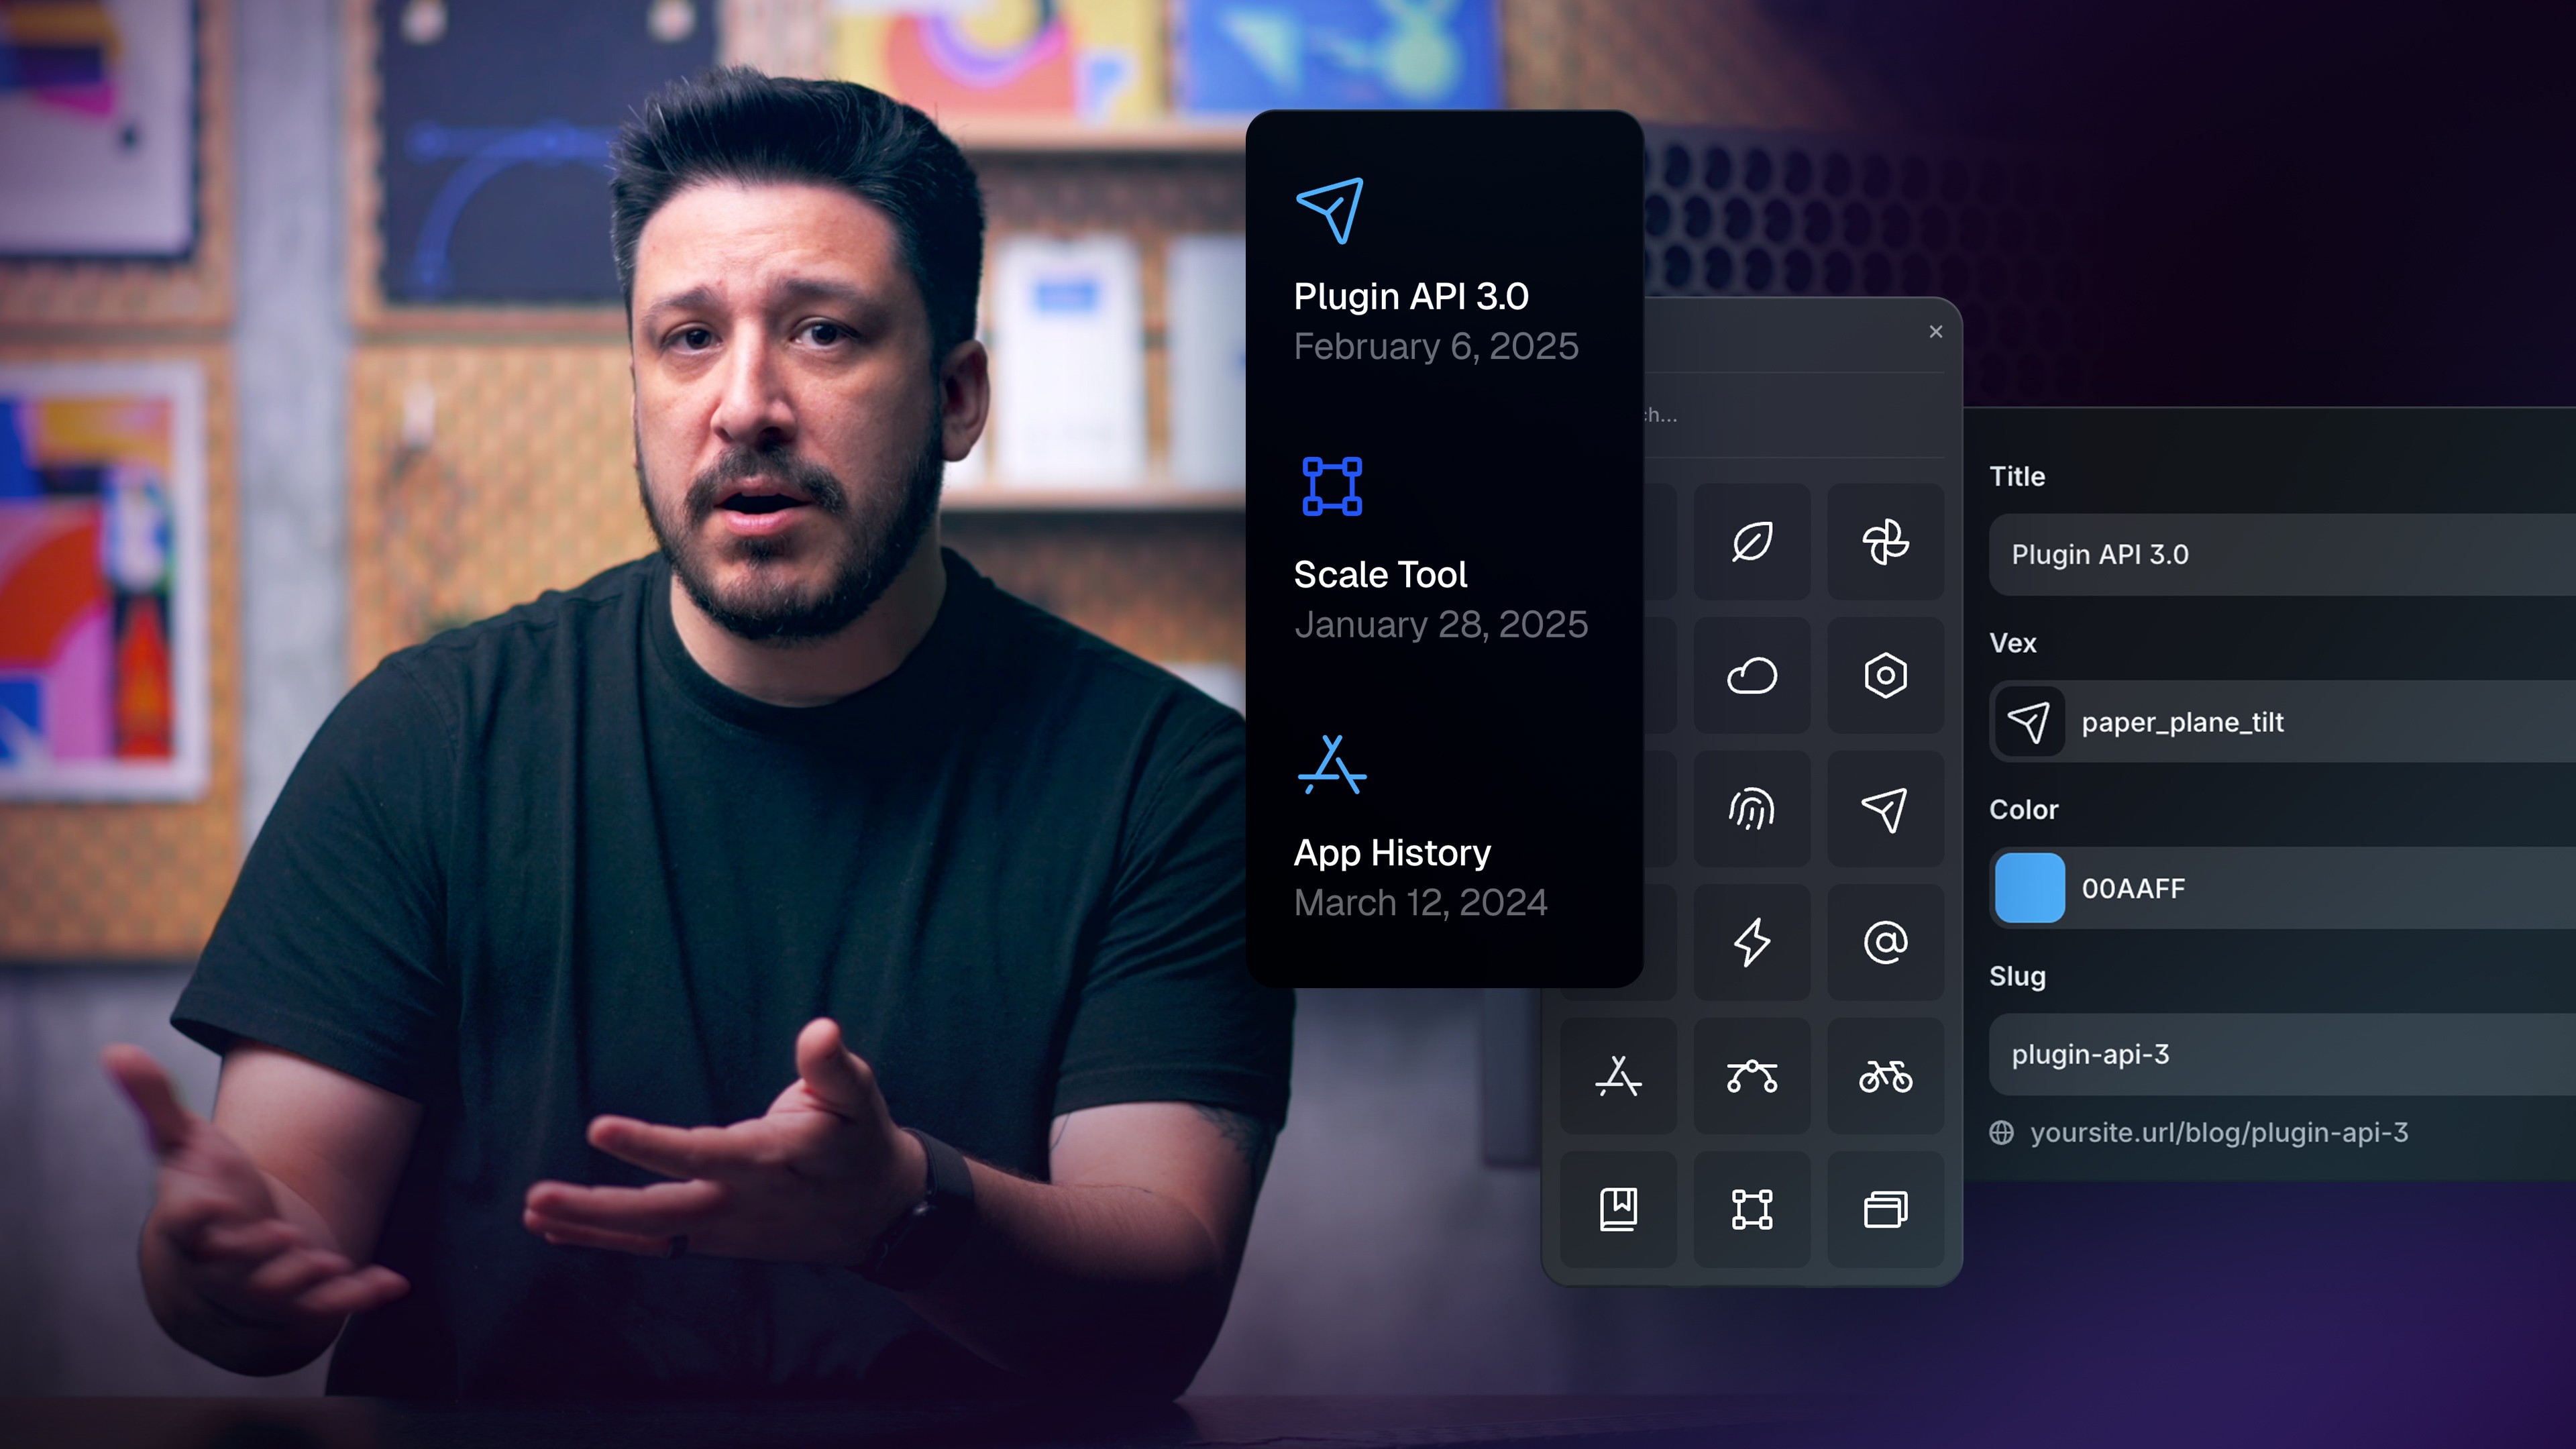Image resolution: width=2576 pixels, height=1449 pixels.
Task: Choose the at-sign icon
Action: [x=1885, y=942]
